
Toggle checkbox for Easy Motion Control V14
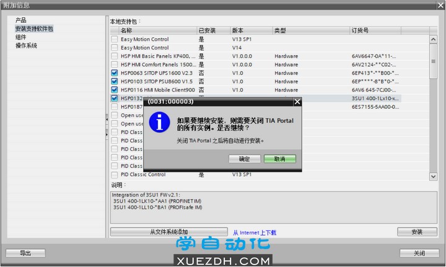(x=115, y=48)
